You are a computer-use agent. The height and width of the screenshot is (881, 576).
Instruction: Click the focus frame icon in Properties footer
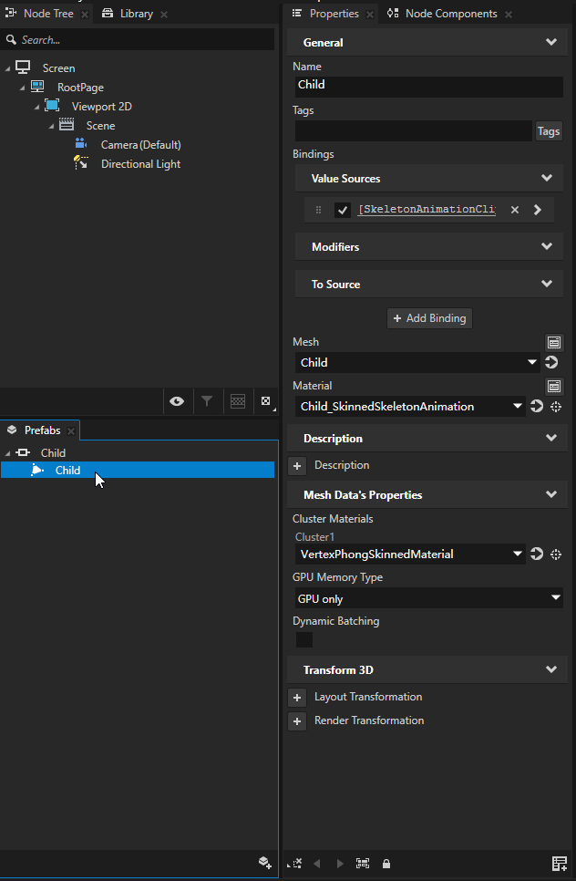pos(363,863)
